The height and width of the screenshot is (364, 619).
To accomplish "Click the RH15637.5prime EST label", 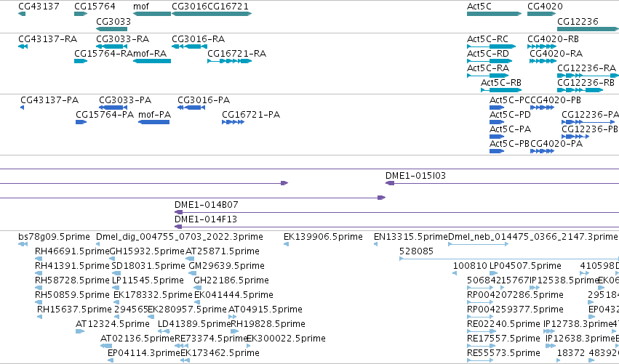I will coord(74,310).
